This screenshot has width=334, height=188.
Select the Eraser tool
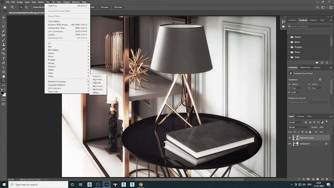point(4,49)
